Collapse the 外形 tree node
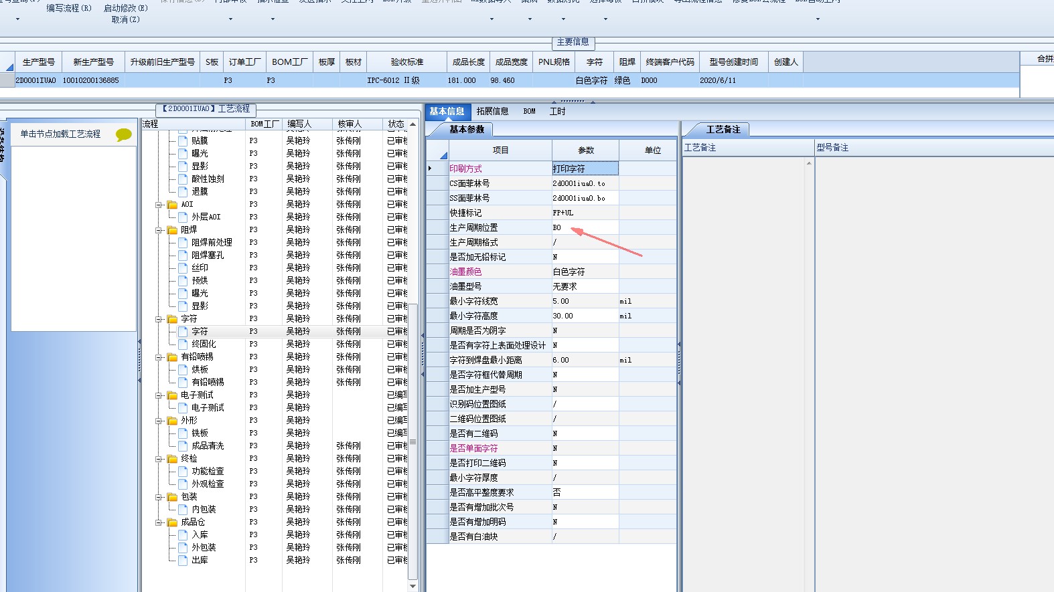 click(159, 420)
